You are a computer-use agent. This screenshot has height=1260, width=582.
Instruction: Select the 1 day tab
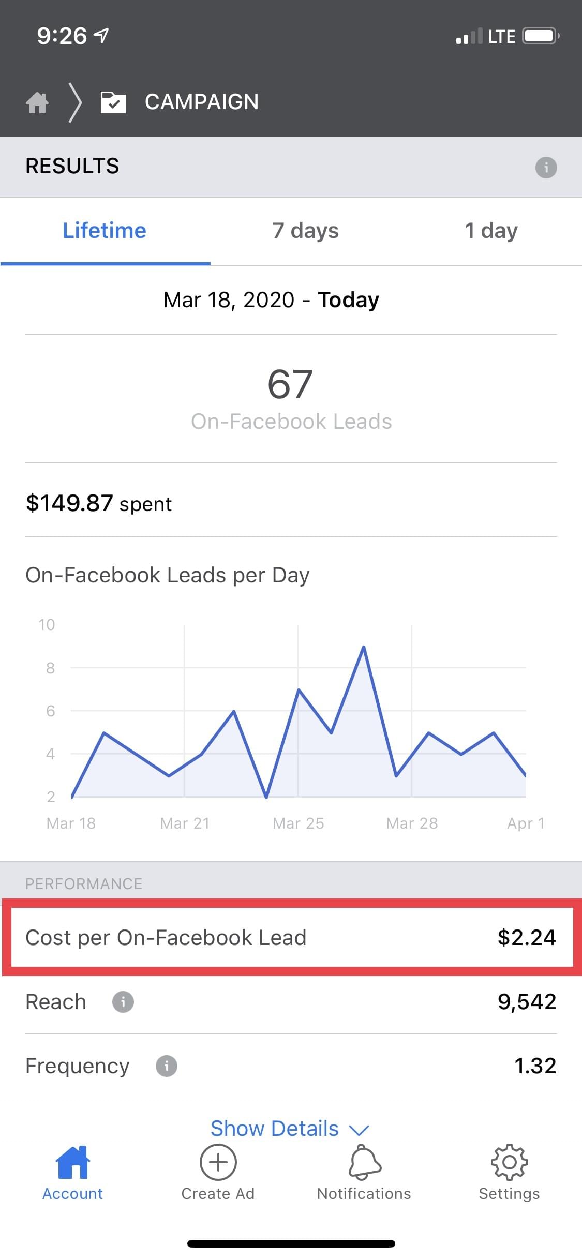pyautogui.click(x=491, y=231)
